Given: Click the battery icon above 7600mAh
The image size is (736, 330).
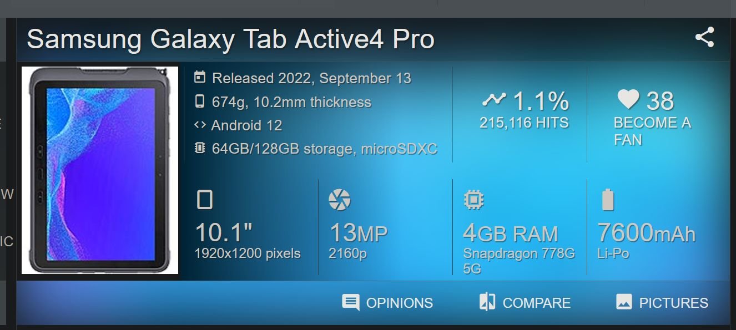Looking at the screenshot, I should point(608,200).
